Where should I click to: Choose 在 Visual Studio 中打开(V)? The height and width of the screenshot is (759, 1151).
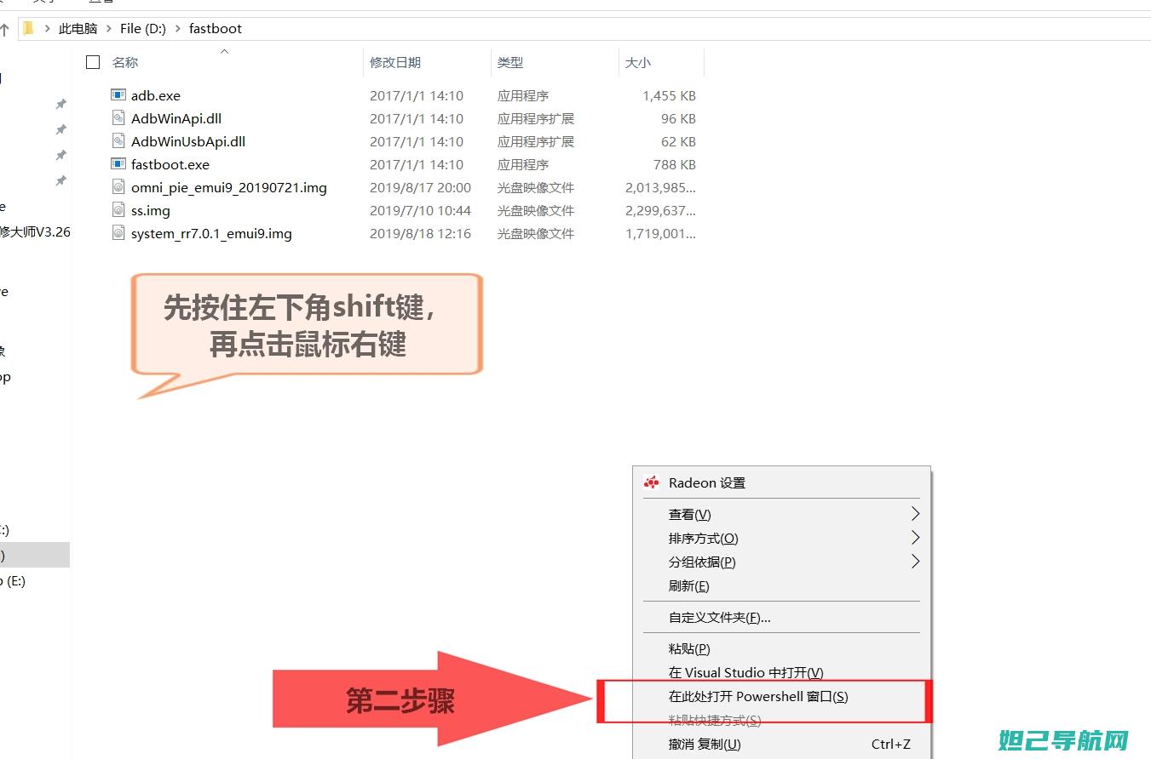746,672
